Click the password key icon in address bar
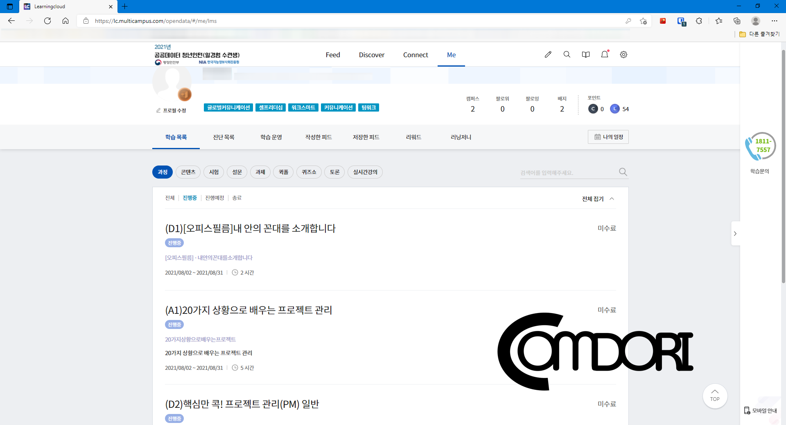 628,21
